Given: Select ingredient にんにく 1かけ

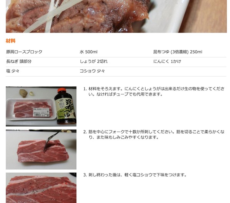Looking at the screenshot, I should coord(167,61).
